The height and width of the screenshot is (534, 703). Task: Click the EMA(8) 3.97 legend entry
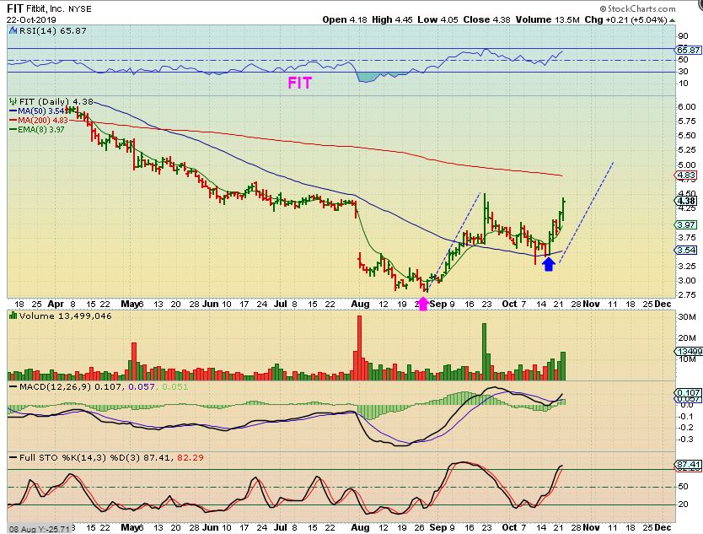[41, 130]
